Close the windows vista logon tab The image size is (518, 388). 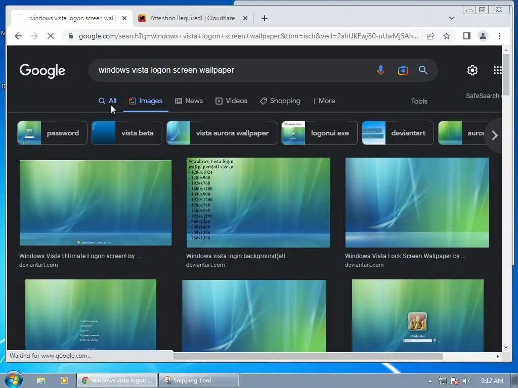(x=124, y=18)
